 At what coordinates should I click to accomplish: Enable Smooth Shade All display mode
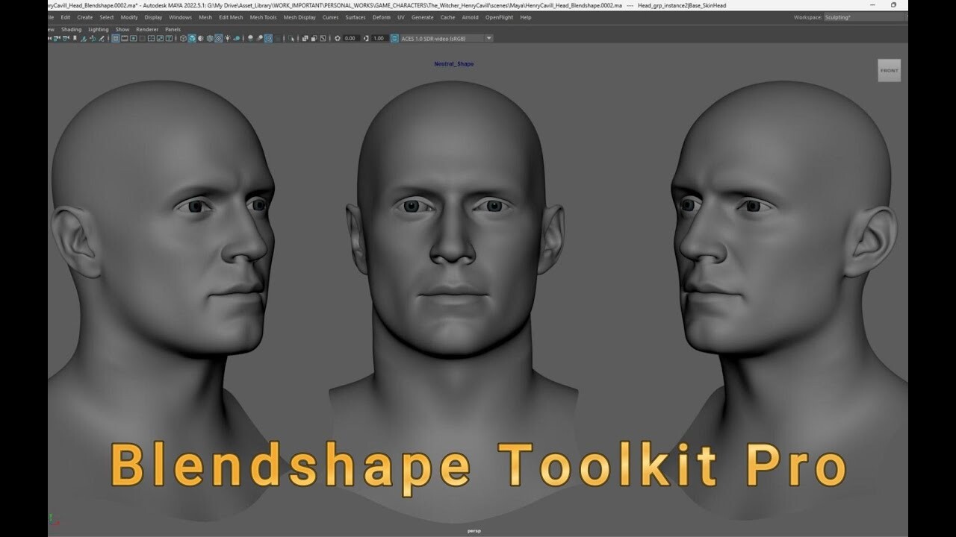click(193, 38)
